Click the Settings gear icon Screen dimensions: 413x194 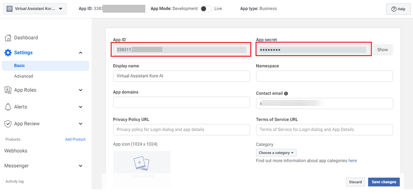(x=8, y=53)
